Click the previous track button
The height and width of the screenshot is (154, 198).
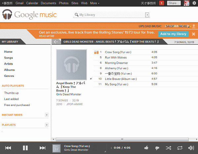click(x=8, y=148)
